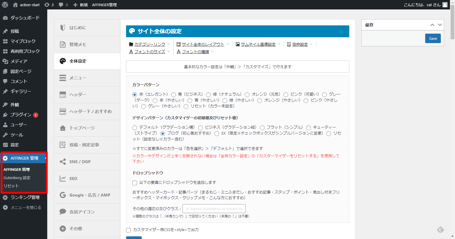Click the WordPress logo icon
Image resolution: width=455 pixels, height=239 pixels.
click(5, 5)
